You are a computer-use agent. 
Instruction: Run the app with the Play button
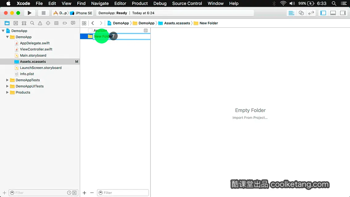30,13
